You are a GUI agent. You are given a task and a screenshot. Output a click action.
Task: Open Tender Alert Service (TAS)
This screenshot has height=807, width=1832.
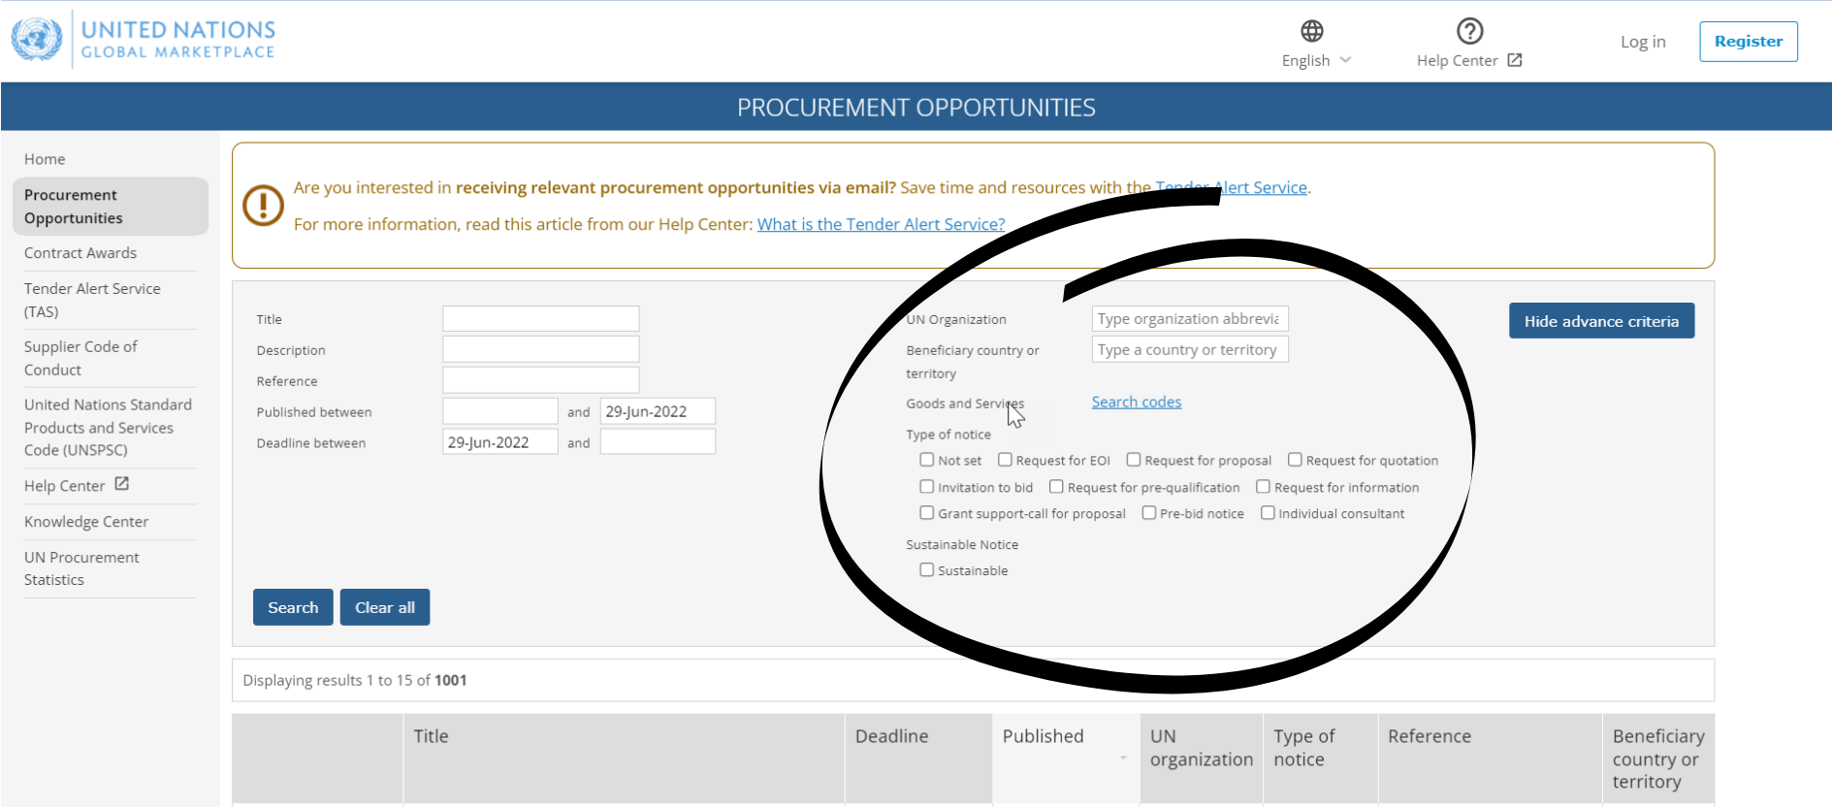click(92, 300)
